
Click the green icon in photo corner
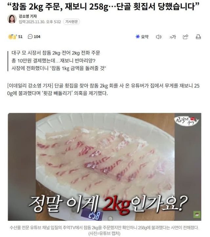197,214
